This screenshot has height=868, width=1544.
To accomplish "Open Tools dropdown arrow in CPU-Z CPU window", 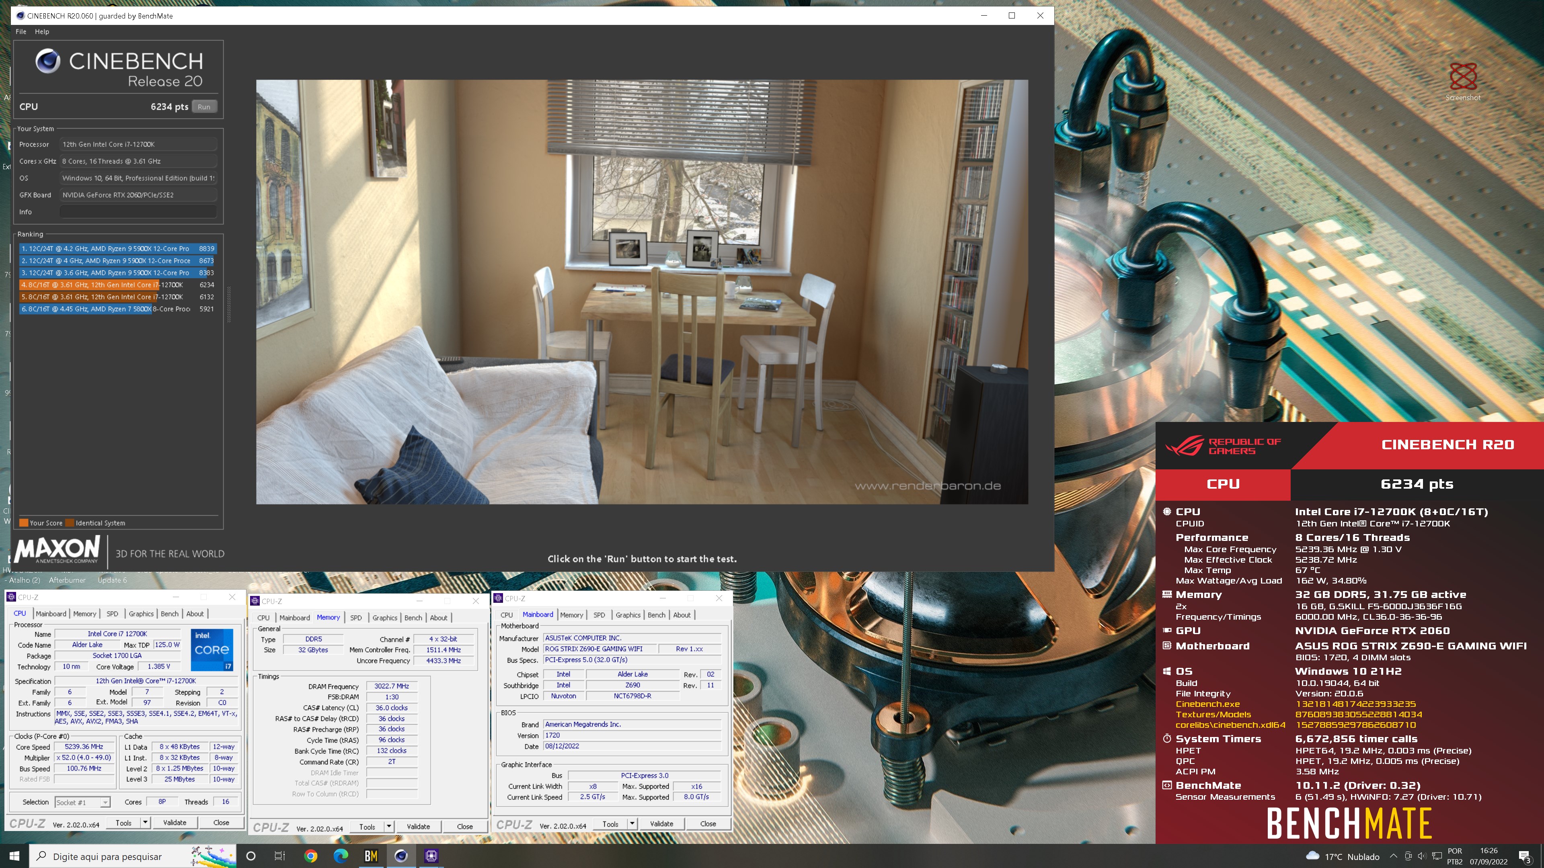I will tap(145, 823).
